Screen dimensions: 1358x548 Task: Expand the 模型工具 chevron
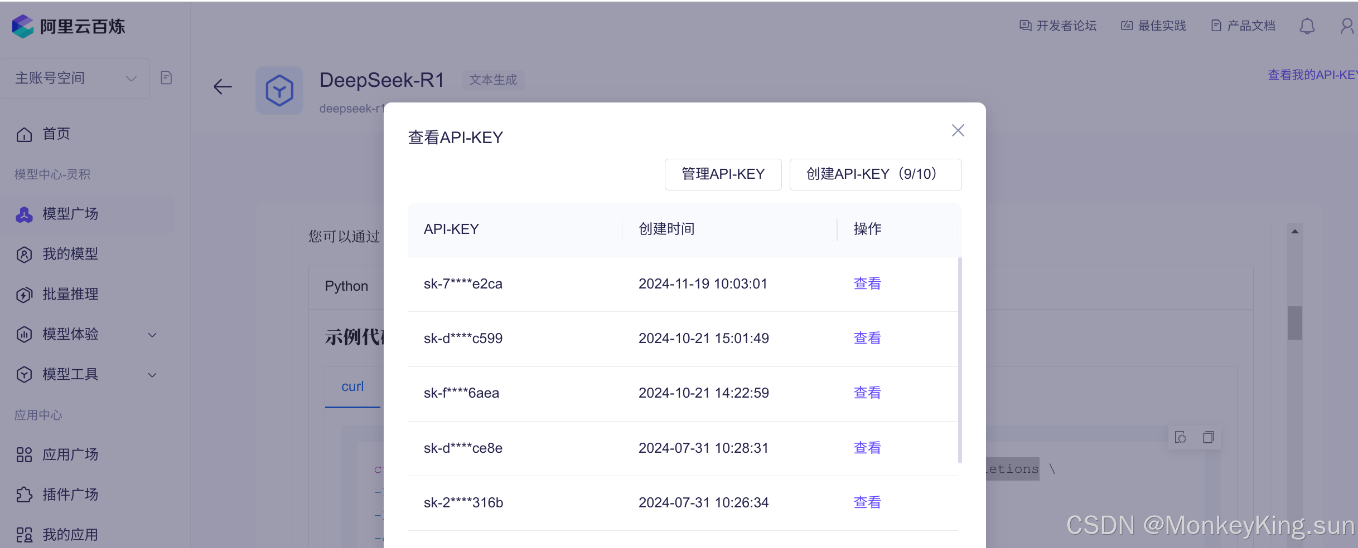[152, 375]
